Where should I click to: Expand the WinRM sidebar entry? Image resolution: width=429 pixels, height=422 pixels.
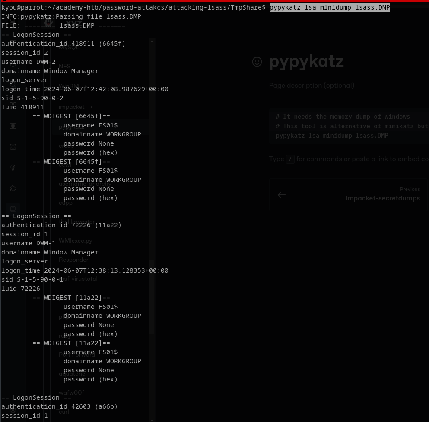pos(69,86)
